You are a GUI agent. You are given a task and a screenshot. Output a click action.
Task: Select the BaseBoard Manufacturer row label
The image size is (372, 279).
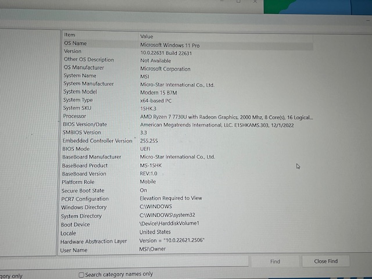click(x=92, y=157)
